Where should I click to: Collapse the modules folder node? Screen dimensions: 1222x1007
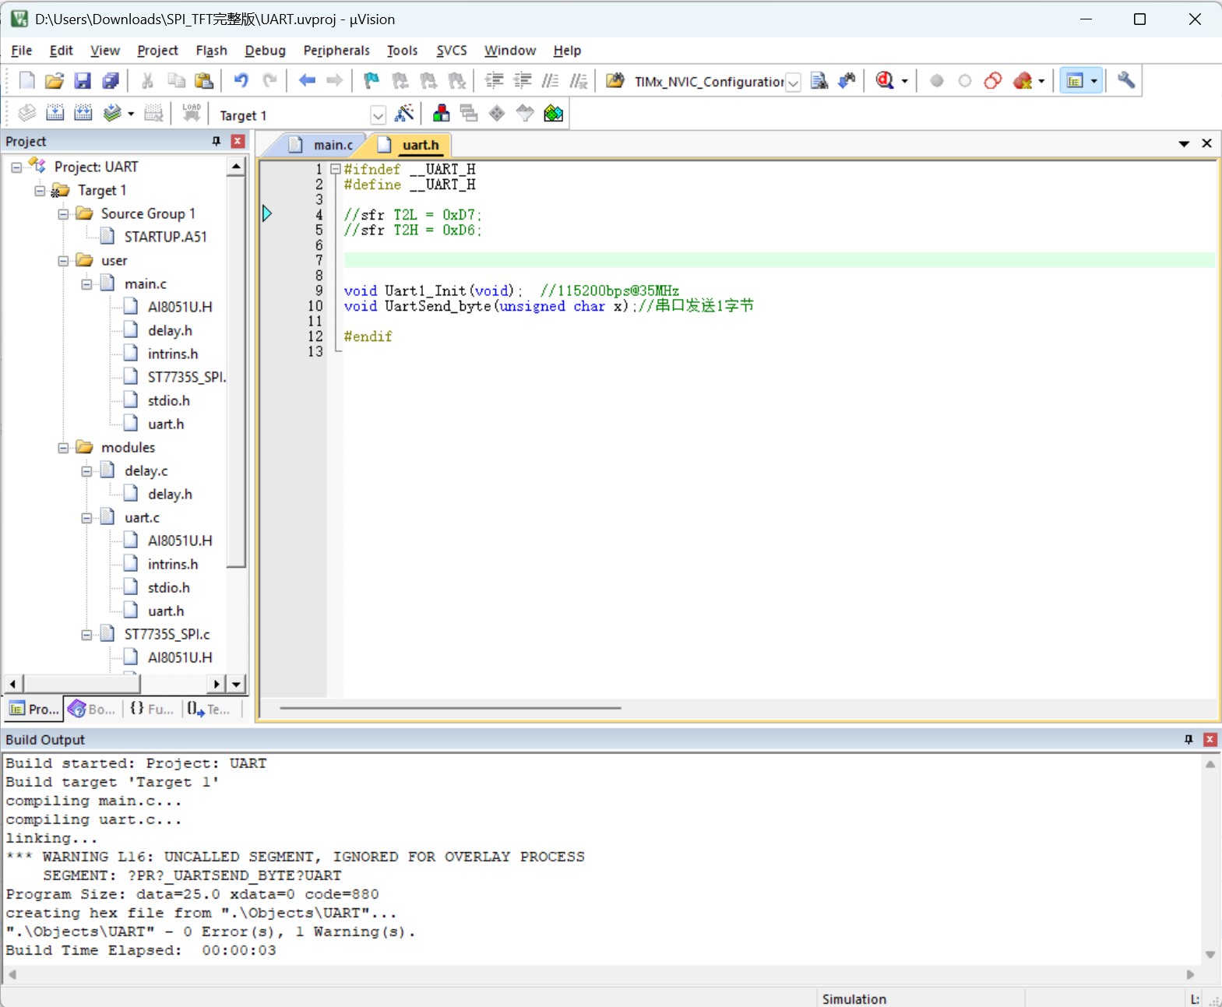pyautogui.click(x=63, y=447)
